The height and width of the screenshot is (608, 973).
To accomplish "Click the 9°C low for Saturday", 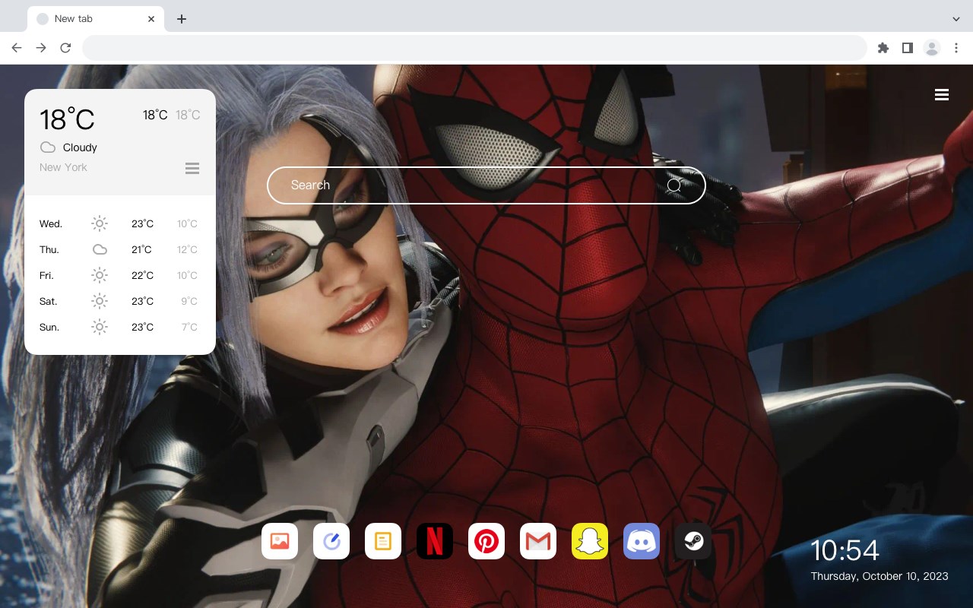I will 189,301.
